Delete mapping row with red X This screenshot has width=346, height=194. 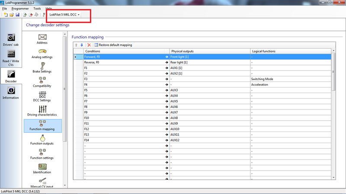point(89,45)
